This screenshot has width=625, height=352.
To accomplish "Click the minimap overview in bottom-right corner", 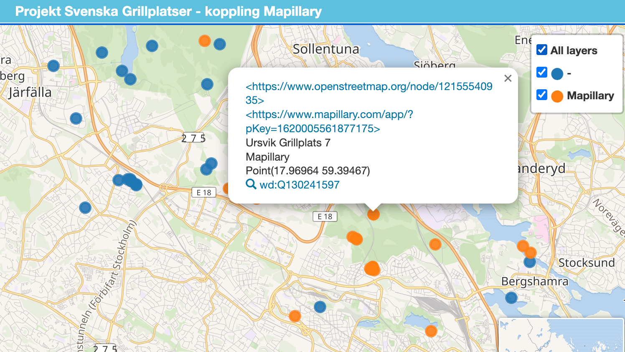I will point(561,335).
